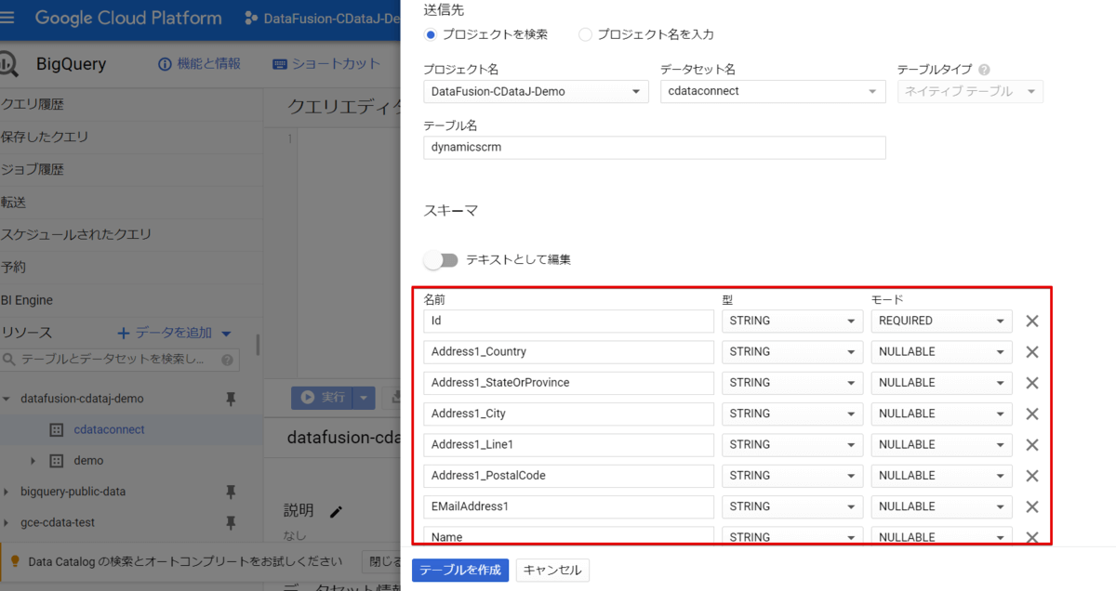Open the 機能と情報 link

(200, 64)
